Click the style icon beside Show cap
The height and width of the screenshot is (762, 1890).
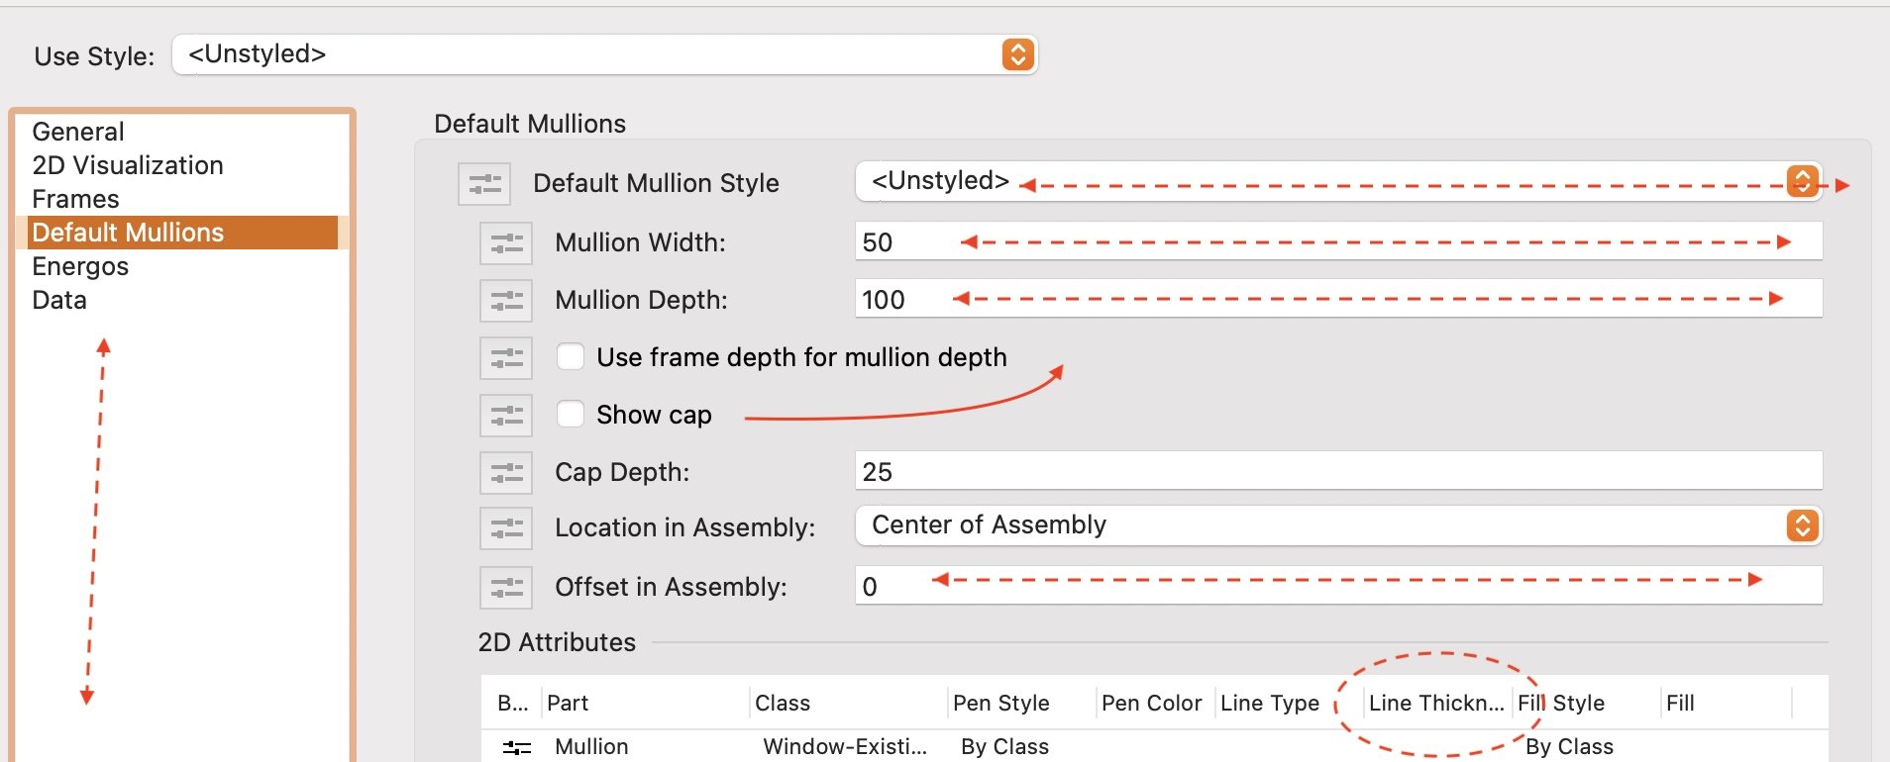tap(506, 416)
